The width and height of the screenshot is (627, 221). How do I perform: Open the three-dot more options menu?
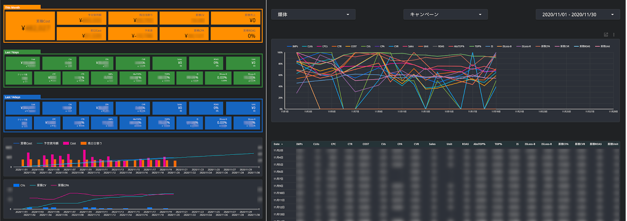pos(614,35)
